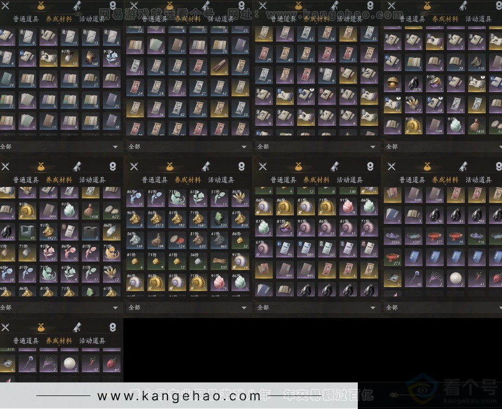502x409 pixels.
Task: Open 普通道具 tab in middle-right panel
Action: pyautogui.click(x=411, y=180)
